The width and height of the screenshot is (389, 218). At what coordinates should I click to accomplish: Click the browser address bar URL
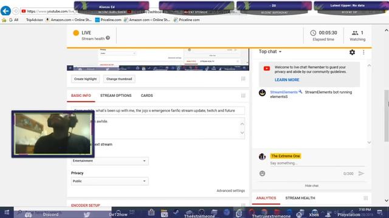pos(51,11)
